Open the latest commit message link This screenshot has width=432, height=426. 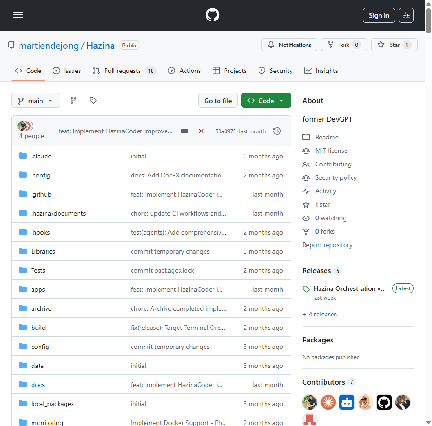[115, 131]
